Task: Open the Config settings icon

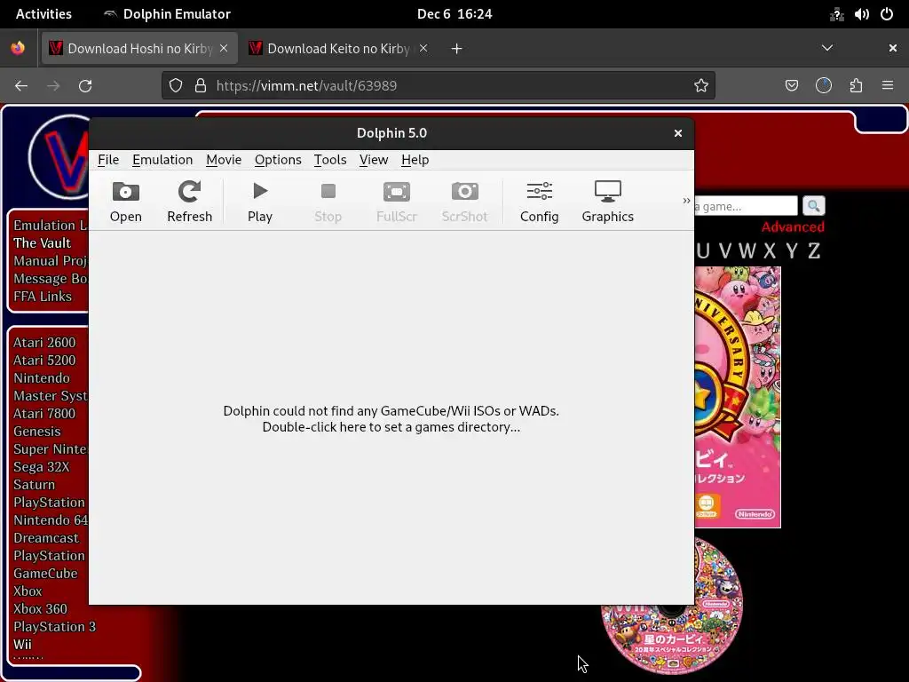Action: 539,202
